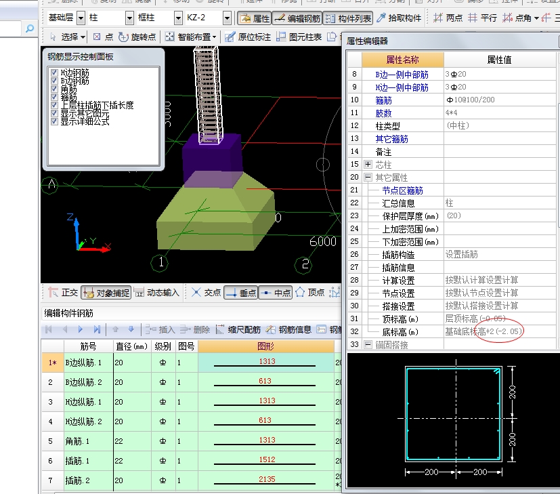Image resolution: width=560 pixels, height=494 pixels.
Task: Move rebar row up arrow
Action: pos(115,329)
